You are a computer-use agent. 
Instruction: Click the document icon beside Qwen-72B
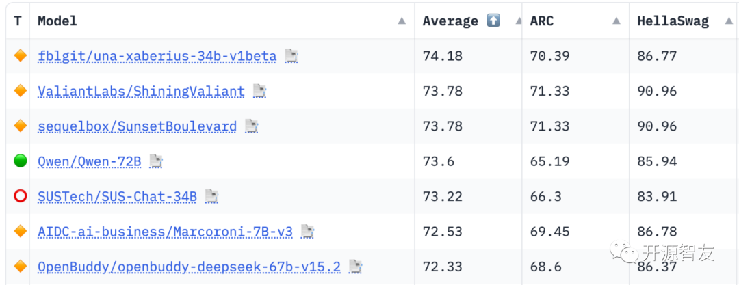156,162
